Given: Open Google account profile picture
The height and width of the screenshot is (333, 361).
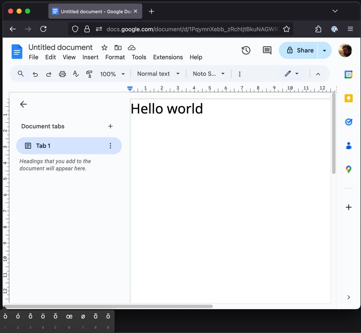Looking at the screenshot, I should pyautogui.click(x=345, y=50).
